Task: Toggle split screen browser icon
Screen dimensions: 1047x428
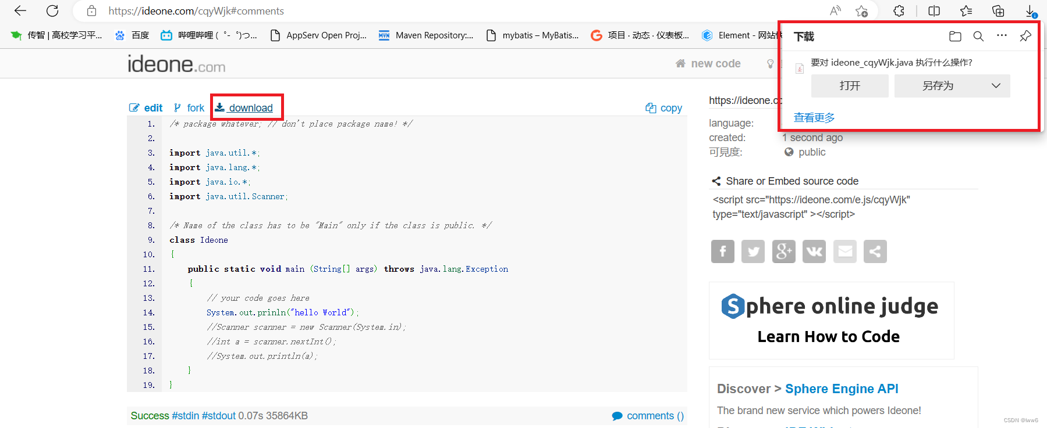Action: (x=934, y=10)
